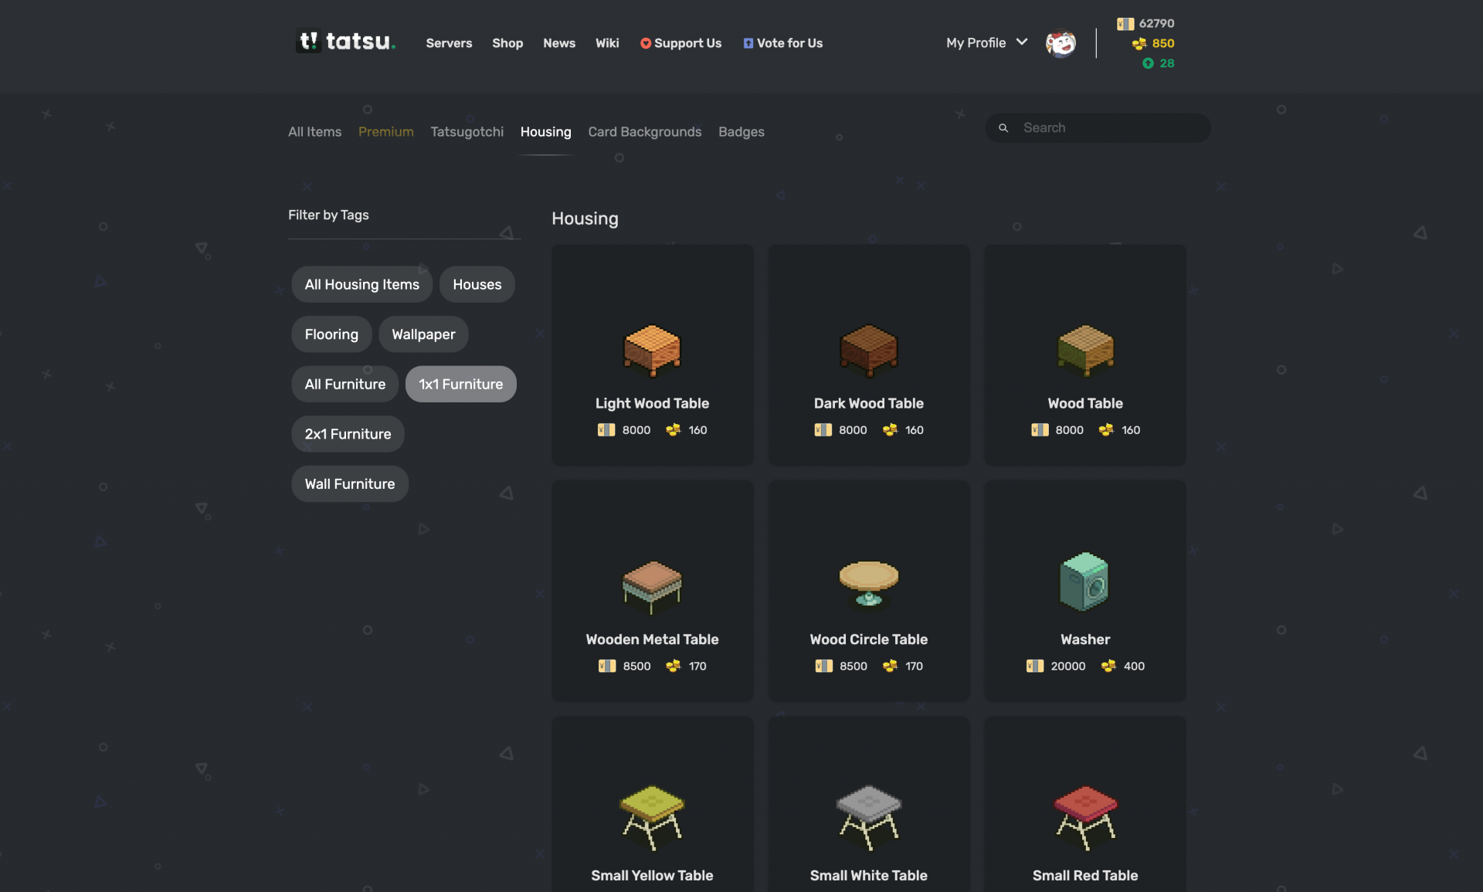Select the Flooring tag filter
The height and width of the screenshot is (892, 1483).
coord(331,334)
